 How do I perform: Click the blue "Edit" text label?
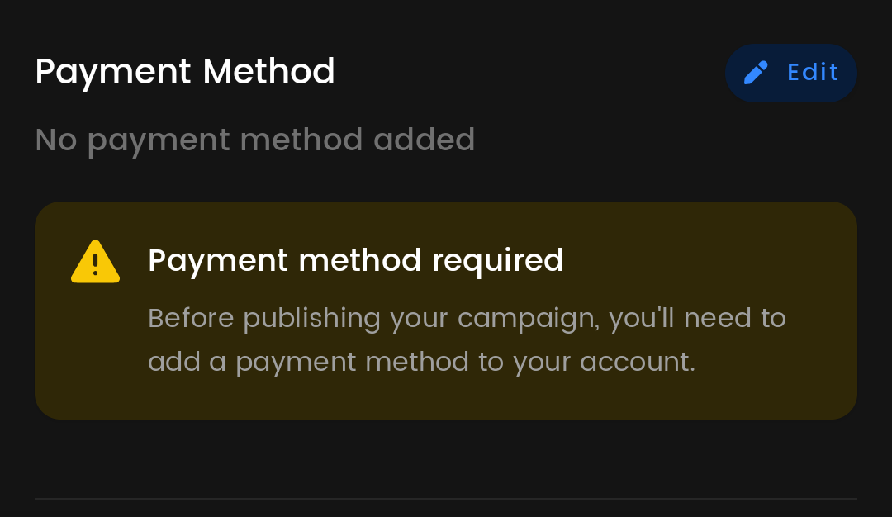[x=813, y=73]
